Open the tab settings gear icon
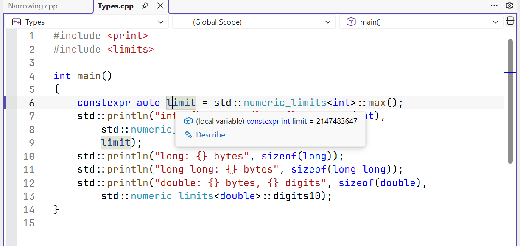520x246 pixels. (509, 6)
